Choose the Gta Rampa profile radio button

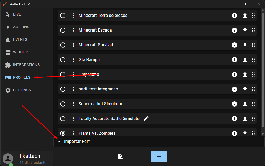(x=63, y=60)
